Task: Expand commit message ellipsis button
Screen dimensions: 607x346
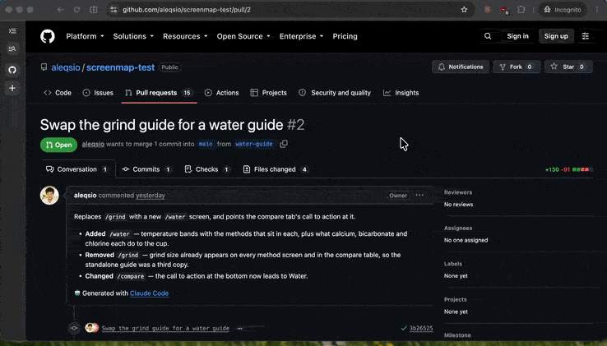Action: point(240,328)
